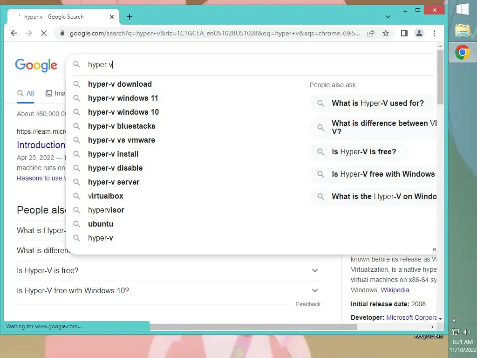Open the Windows Start button
This screenshot has width=477, height=358.
pyautogui.click(x=463, y=9)
